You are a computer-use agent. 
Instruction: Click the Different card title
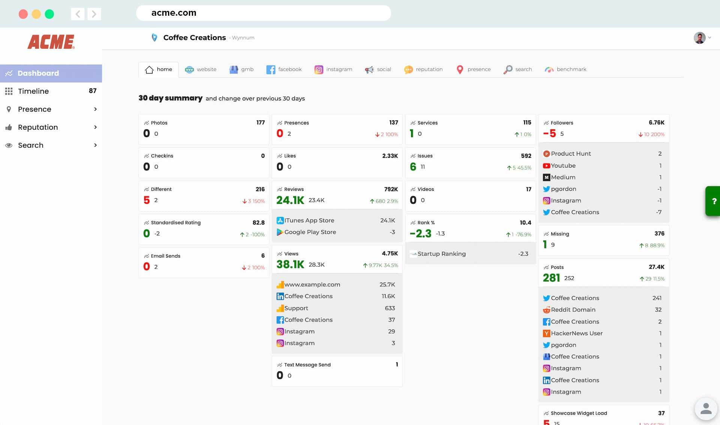coord(161,189)
